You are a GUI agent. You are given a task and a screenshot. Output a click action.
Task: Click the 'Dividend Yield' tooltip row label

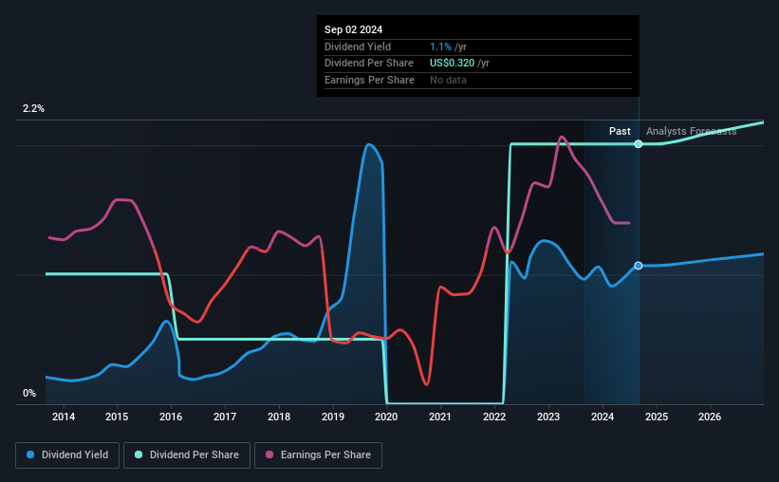(x=358, y=46)
